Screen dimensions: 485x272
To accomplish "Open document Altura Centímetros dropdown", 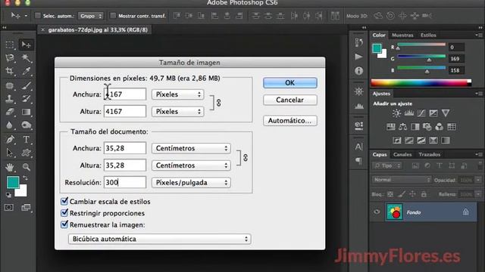I will click(191, 165).
